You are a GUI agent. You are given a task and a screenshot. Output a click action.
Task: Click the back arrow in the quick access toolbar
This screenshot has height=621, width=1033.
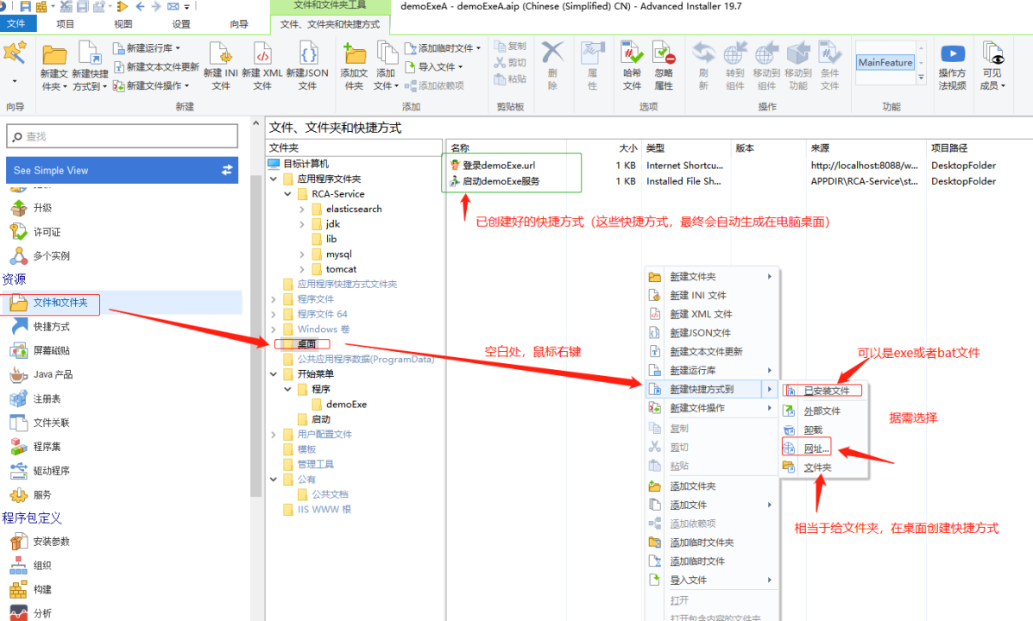point(140,7)
